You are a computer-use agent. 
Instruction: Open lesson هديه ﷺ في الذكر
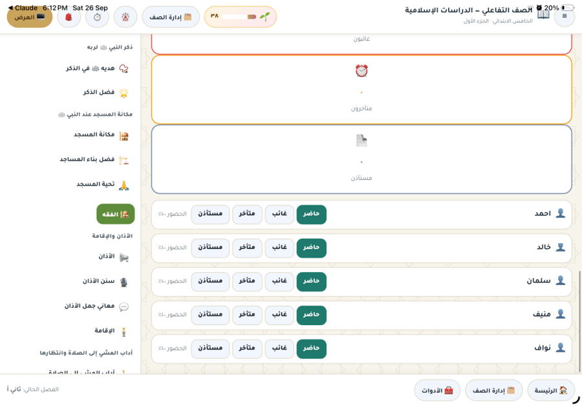coord(97,69)
